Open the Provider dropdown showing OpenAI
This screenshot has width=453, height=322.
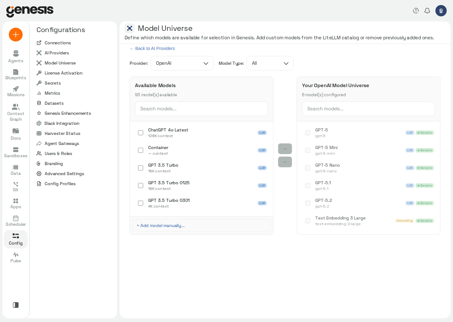182,63
